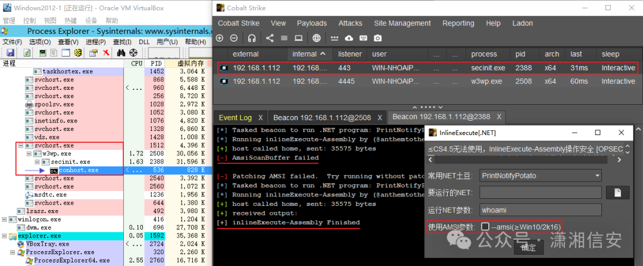Click the globe Web Log icon

(x=317, y=38)
